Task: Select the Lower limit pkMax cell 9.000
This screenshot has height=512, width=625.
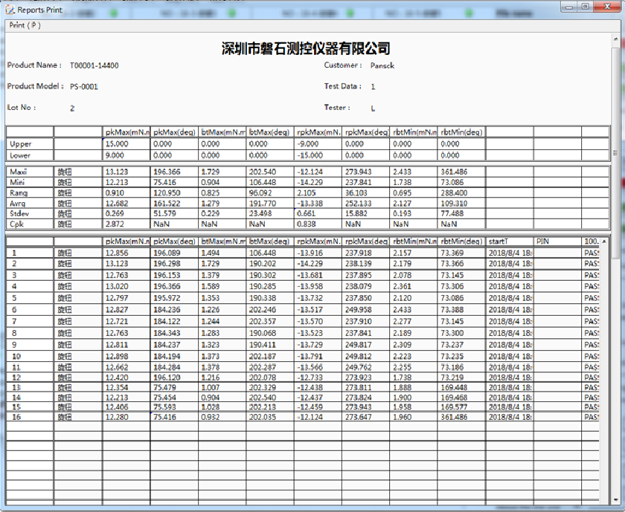Action: point(126,156)
